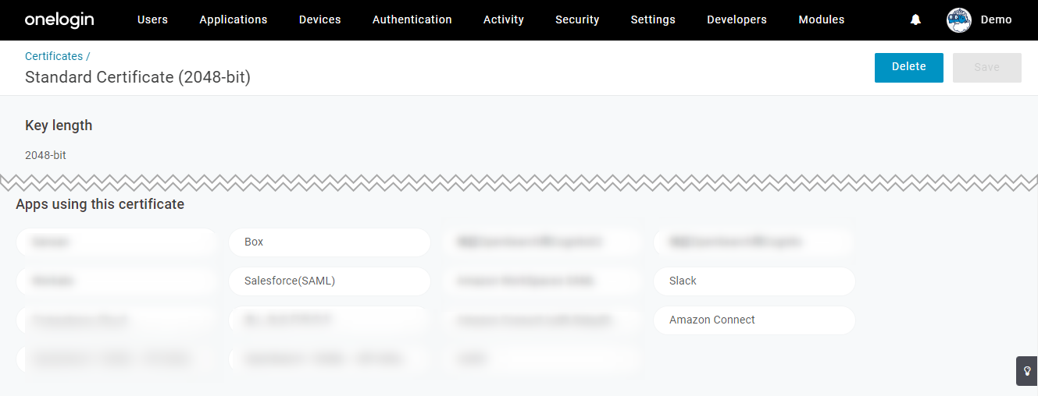Open the notifications bell icon
This screenshot has width=1038, height=396.
pos(915,20)
